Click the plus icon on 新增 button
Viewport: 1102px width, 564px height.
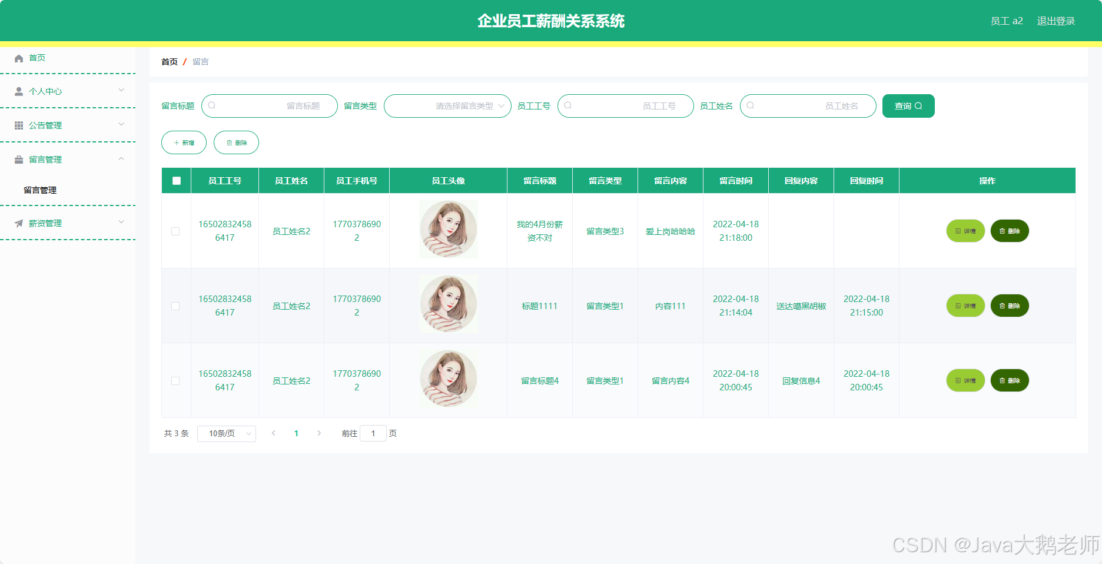coord(175,142)
